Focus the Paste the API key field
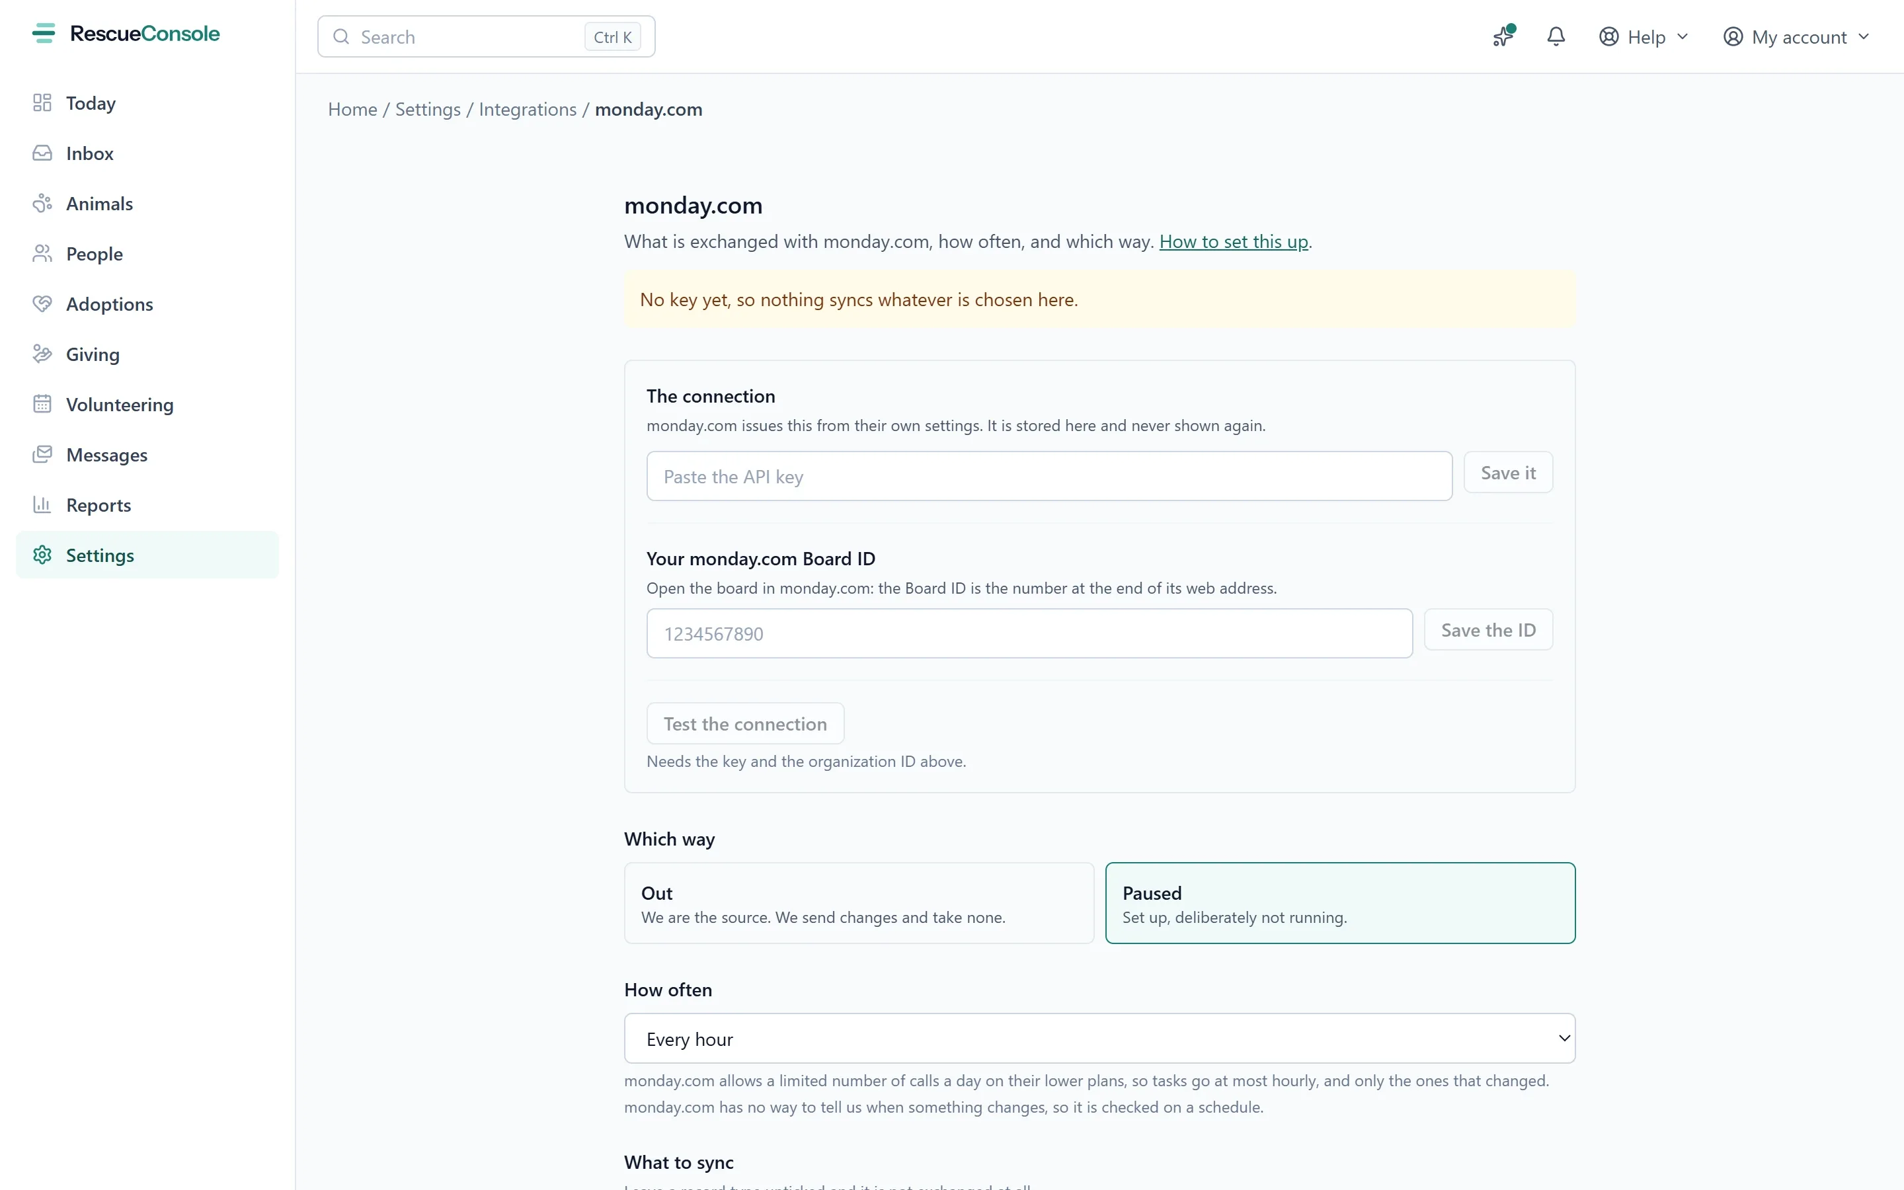Screen dimensions: 1904x1190 (1049, 476)
